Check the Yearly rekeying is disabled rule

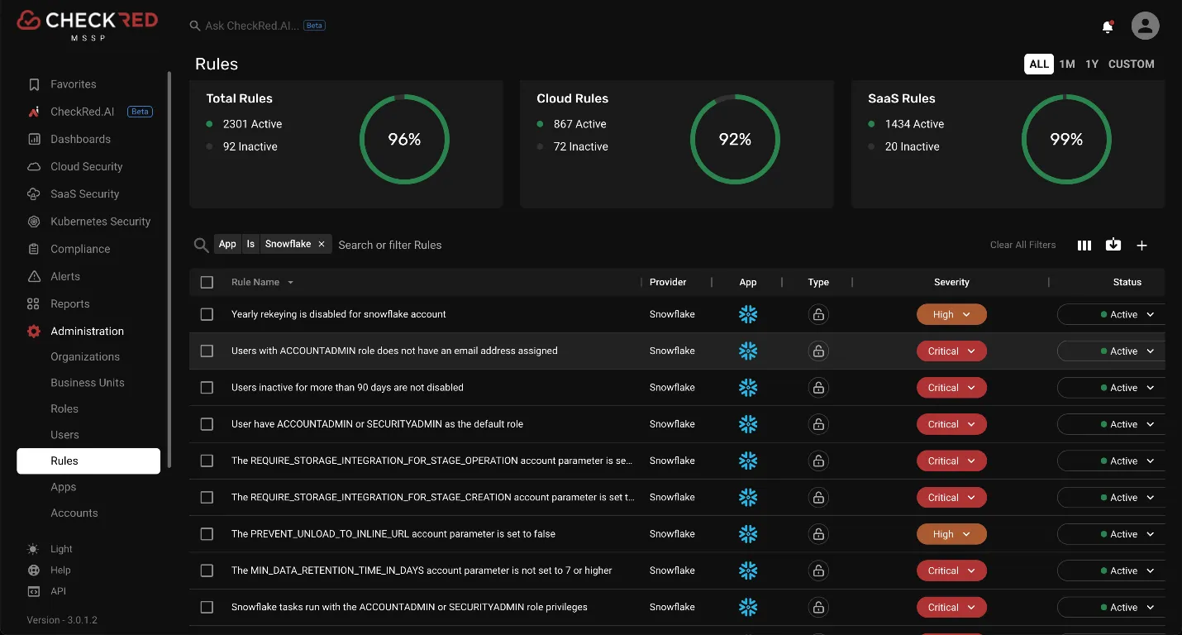tap(207, 314)
